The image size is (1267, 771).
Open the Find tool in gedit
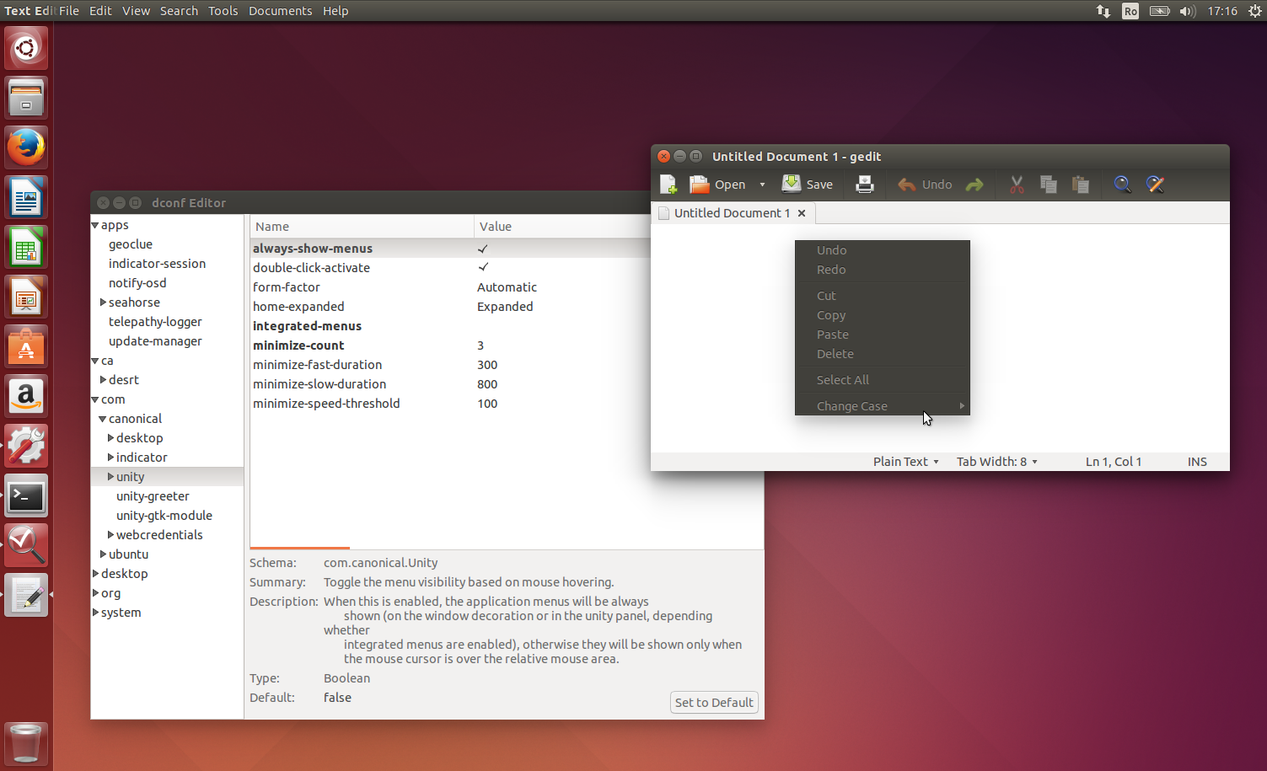point(1122,184)
